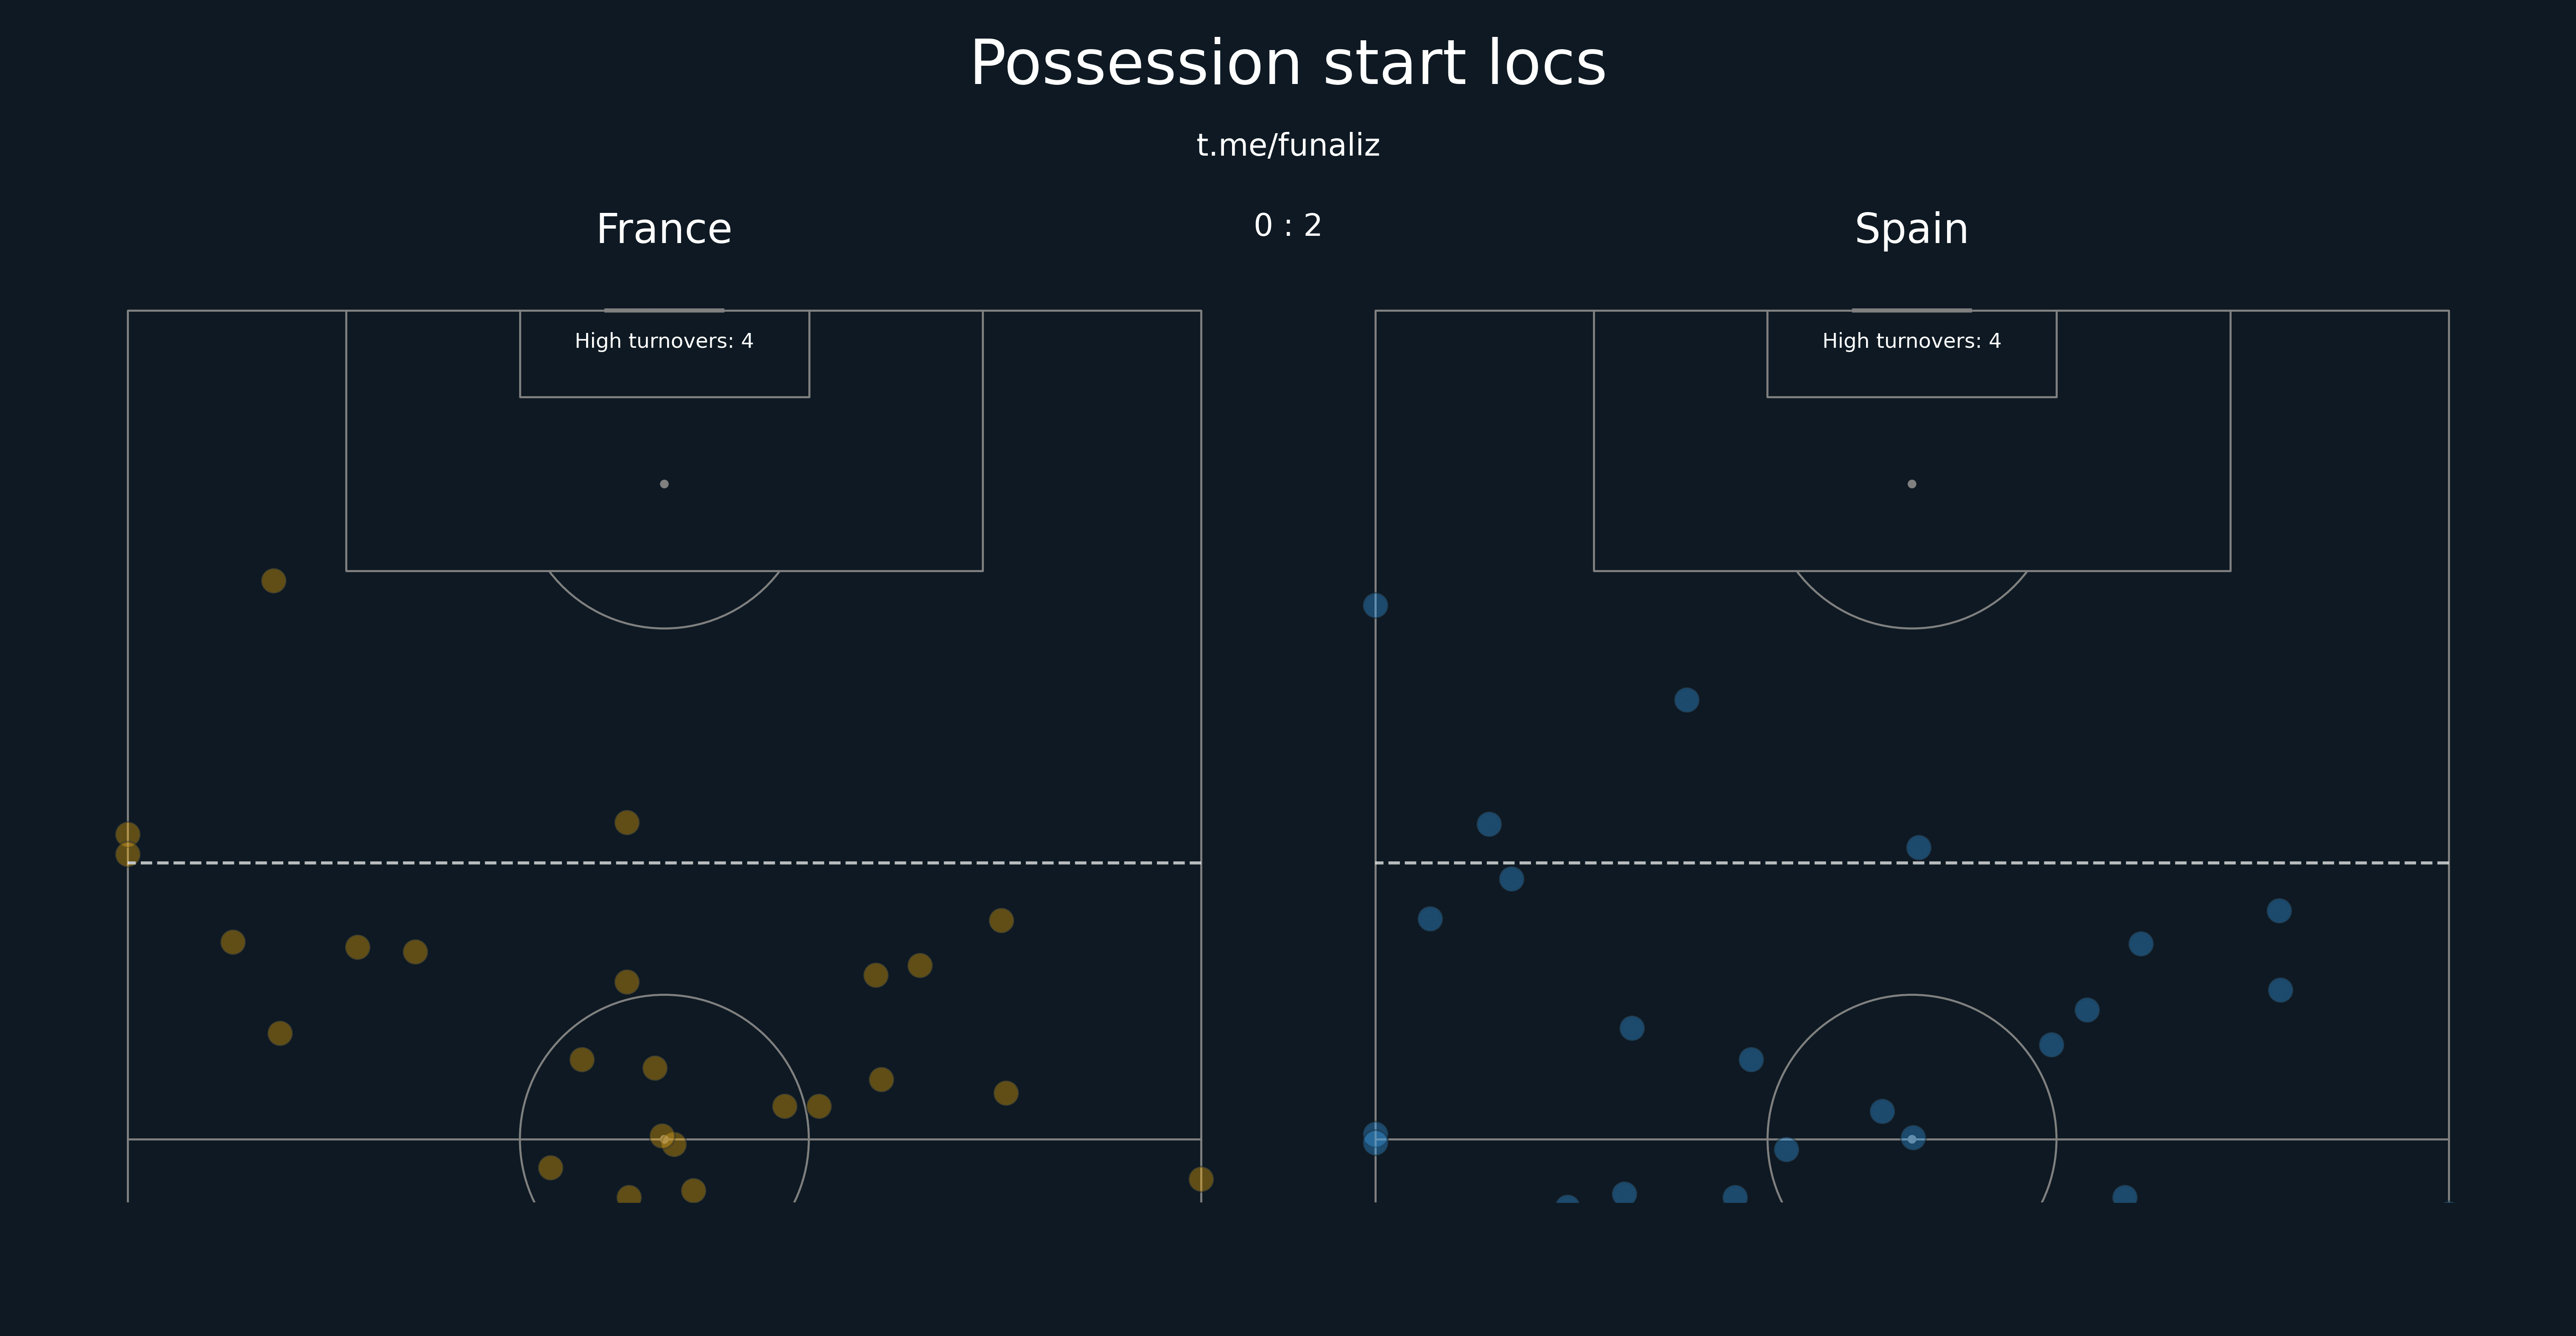Viewport: 2576px width, 1336px height.
Task: Click the 0 : 2 score text
Action: coord(1288,225)
